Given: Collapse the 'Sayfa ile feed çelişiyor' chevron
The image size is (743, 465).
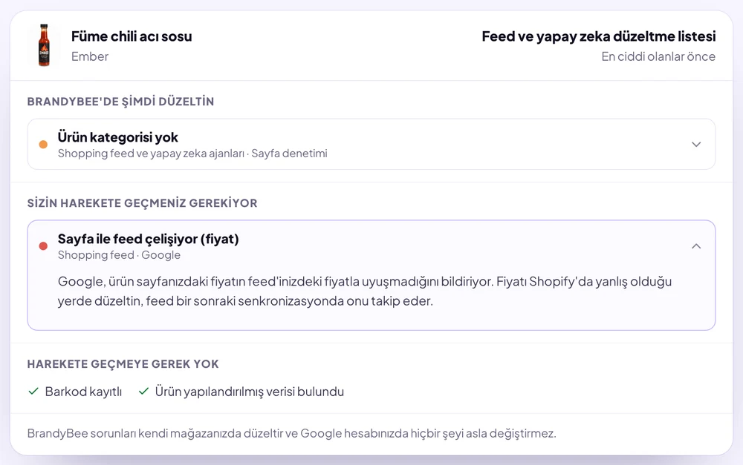Looking at the screenshot, I should tap(695, 246).
